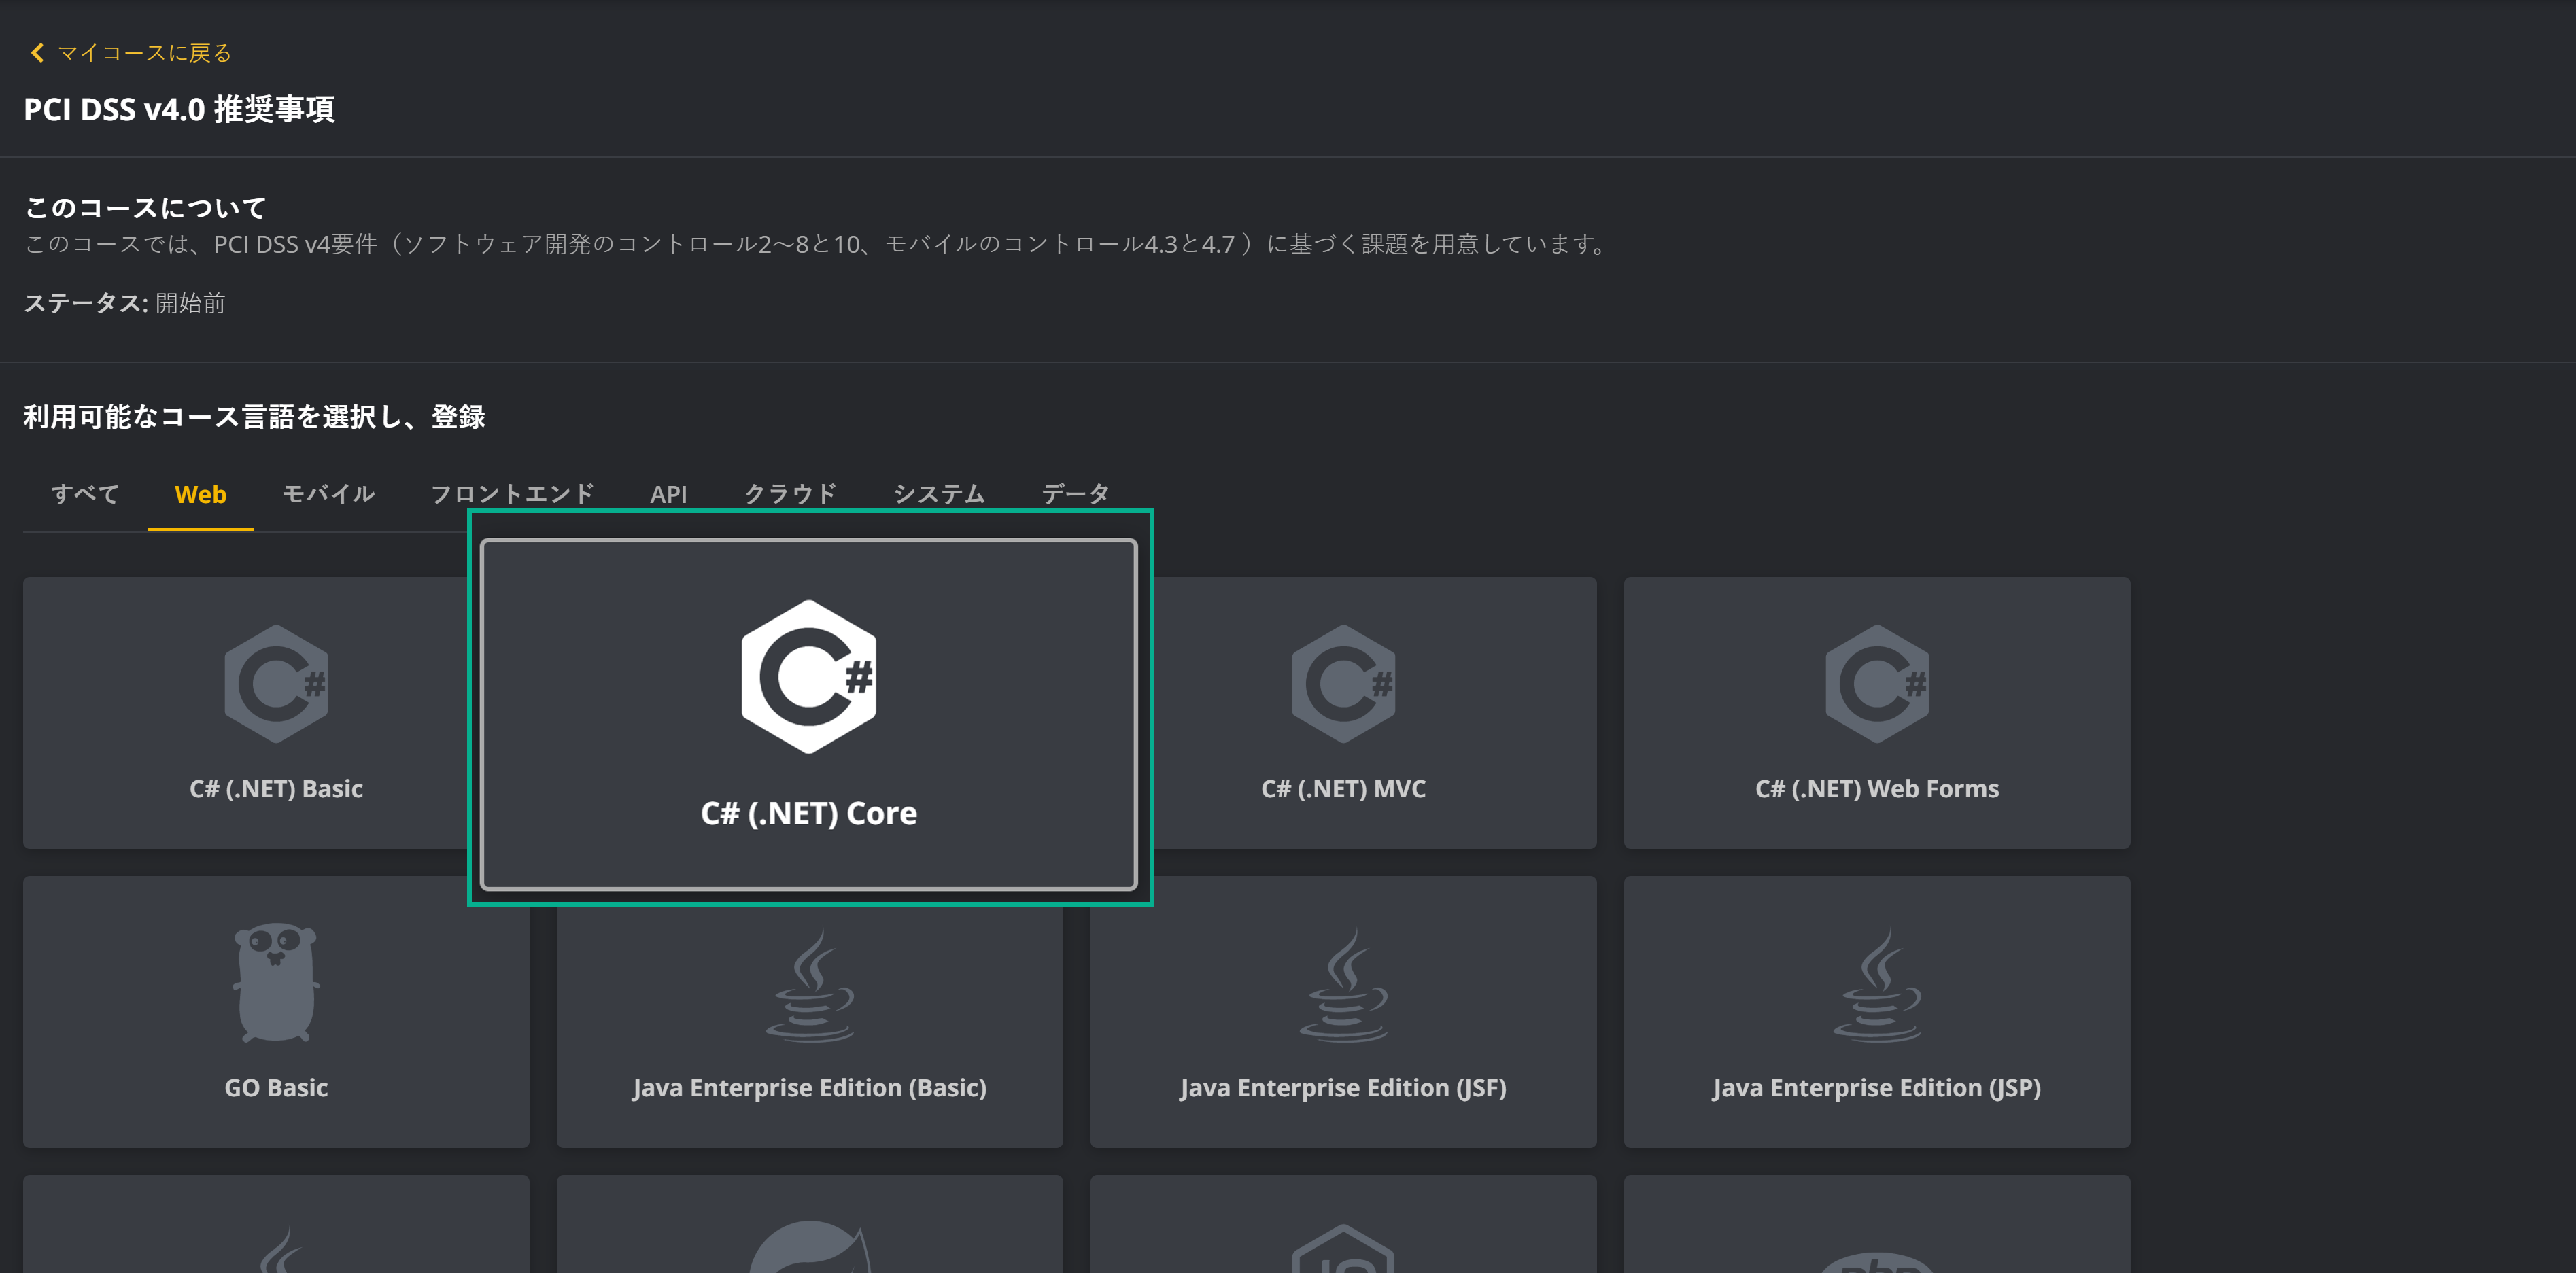Click the C# icon on MVC card
Screen dimensions: 2576x1273
pyautogui.click(x=1343, y=684)
